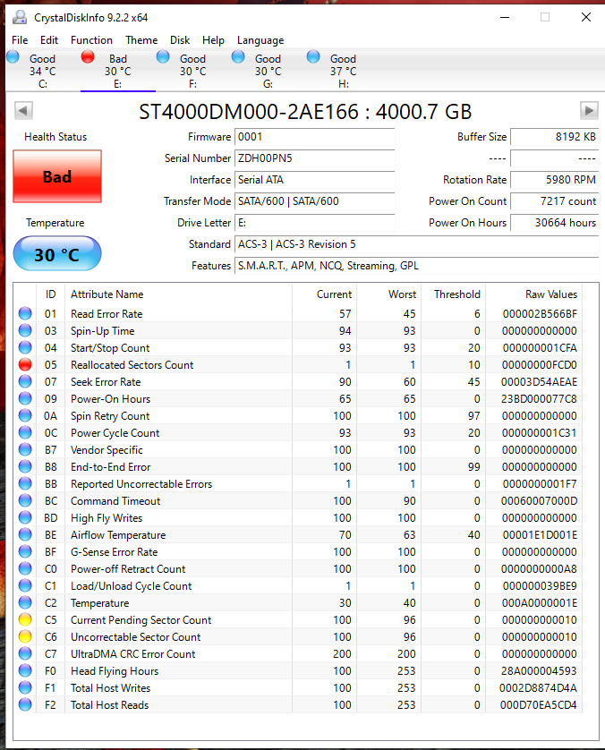Click blue status icon of Spin-Up Time
Viewport: 605px width, 750px height.
pyautogui.click(x=25, y=330)
